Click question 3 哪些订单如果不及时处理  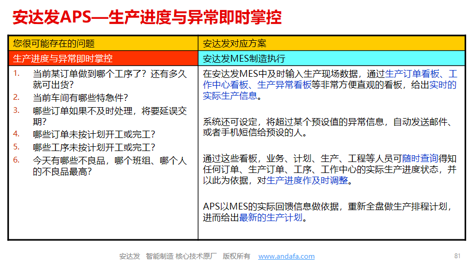pos(109,116)
